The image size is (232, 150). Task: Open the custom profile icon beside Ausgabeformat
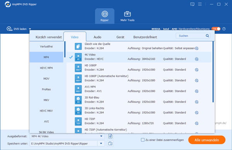110,136
